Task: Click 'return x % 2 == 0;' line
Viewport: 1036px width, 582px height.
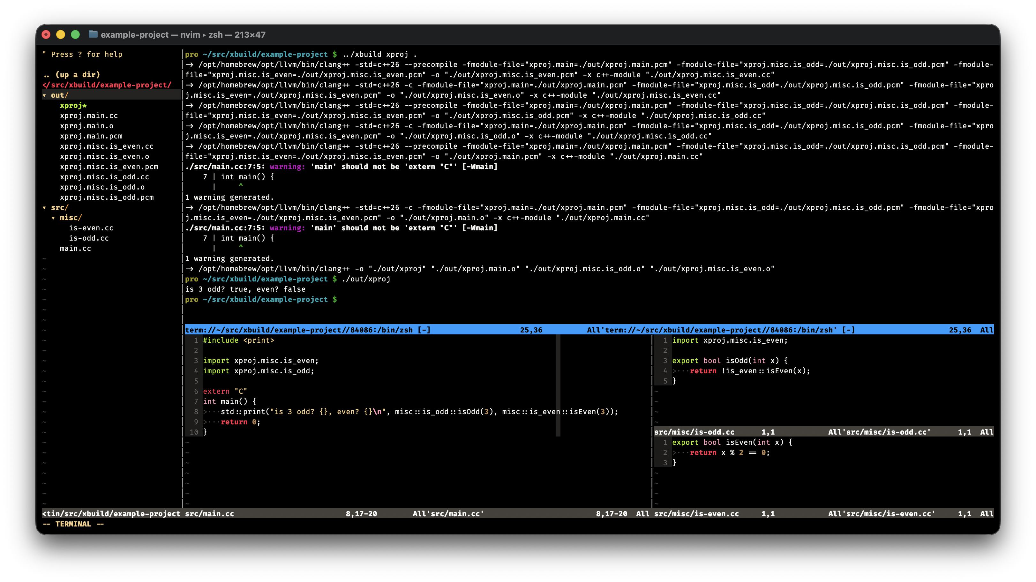Action: [730, 452]
